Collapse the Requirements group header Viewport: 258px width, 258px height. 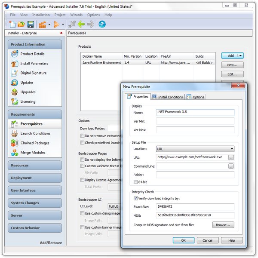pyautogui.click(x=35, y=114)
